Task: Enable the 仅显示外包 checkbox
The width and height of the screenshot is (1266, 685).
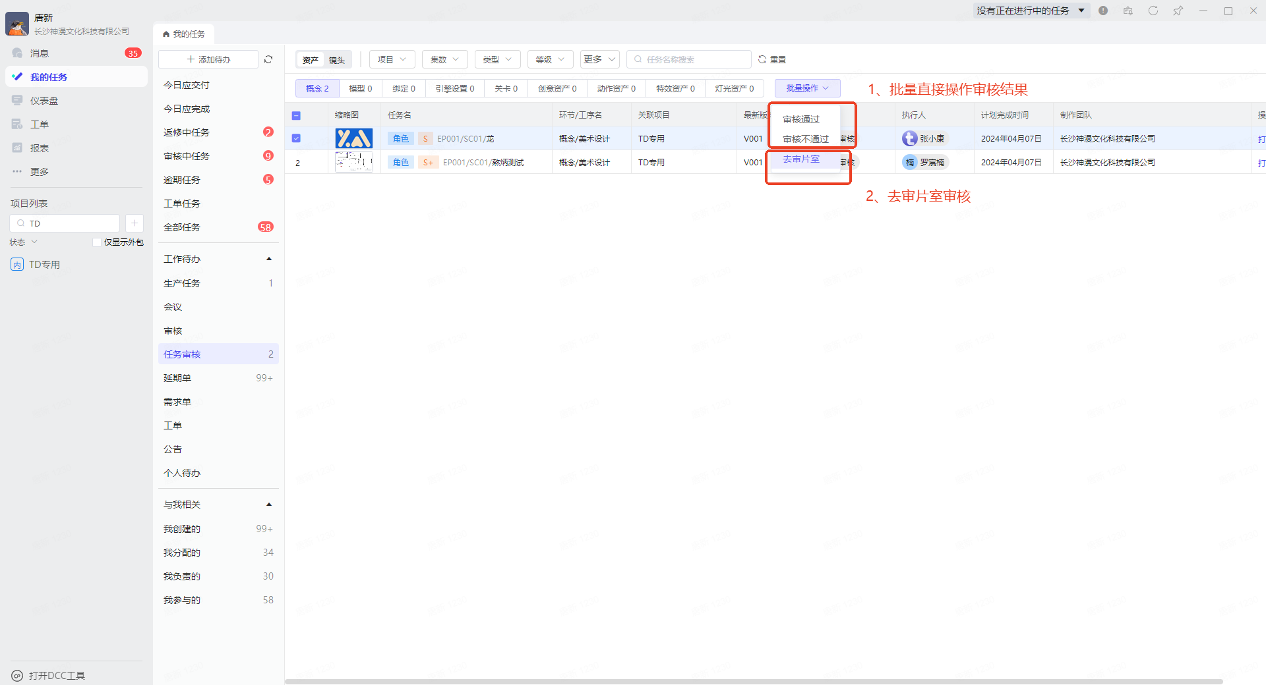Action: point(97,242)
